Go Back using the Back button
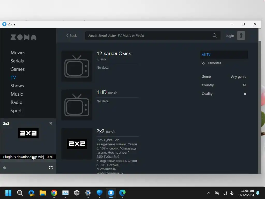This screenshot has width=265, height=199. (x=71, y=35)
